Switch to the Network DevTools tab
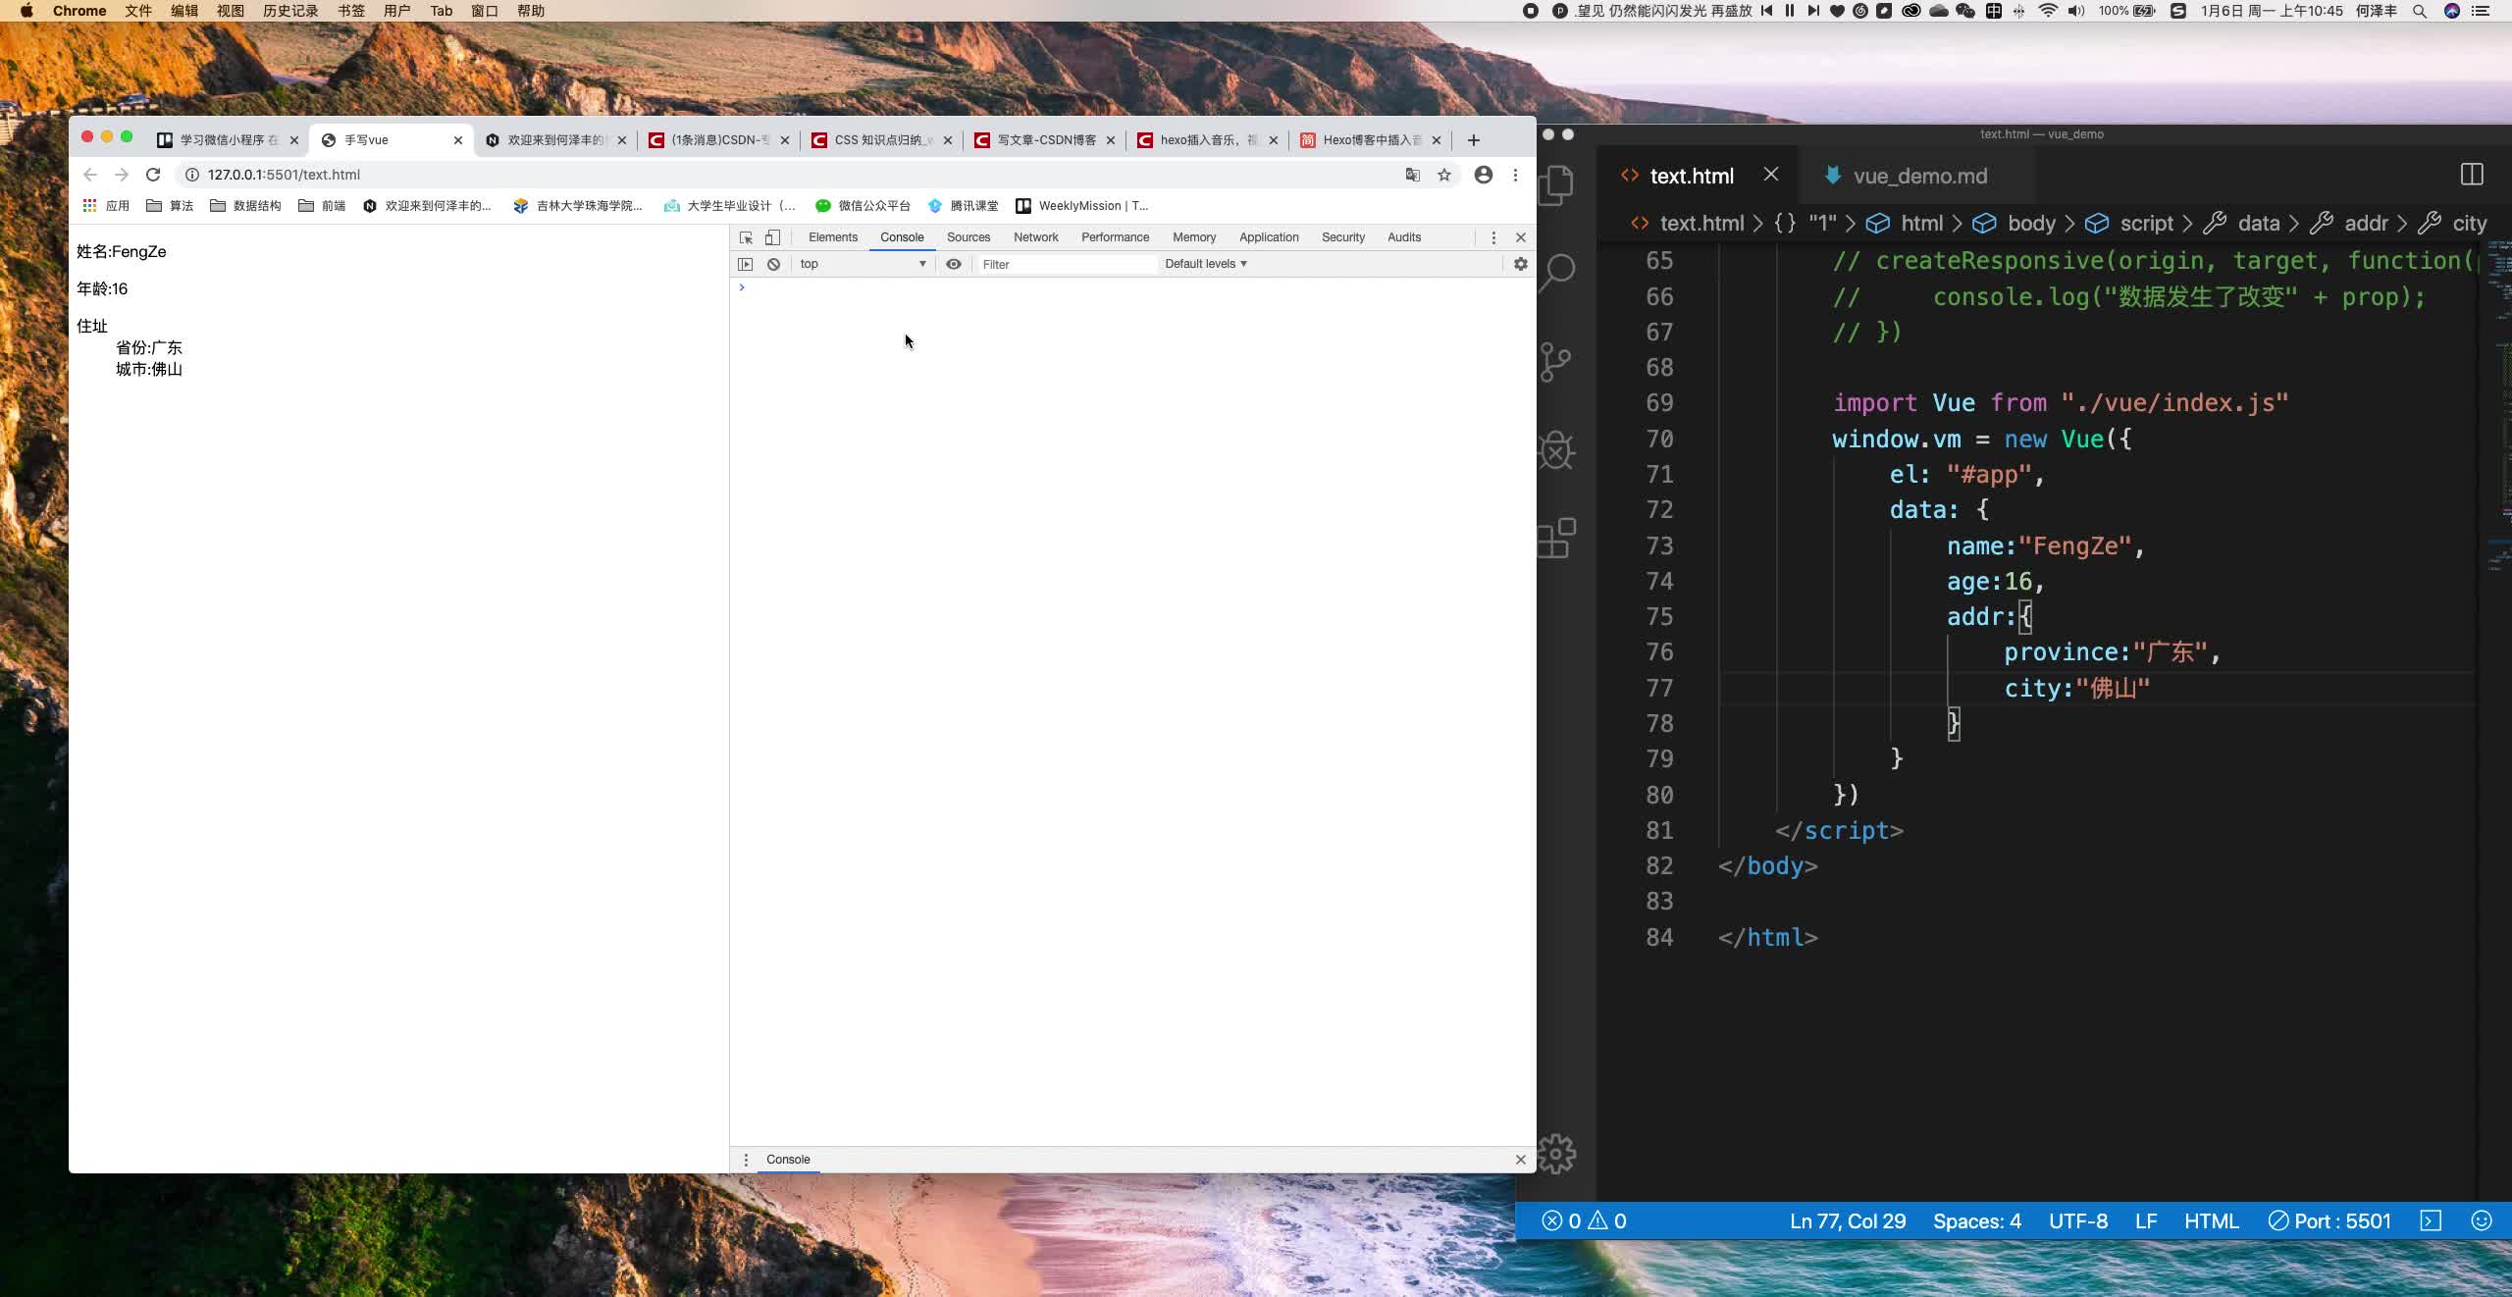The image size is (2512, 1297). pos(1035,237)
